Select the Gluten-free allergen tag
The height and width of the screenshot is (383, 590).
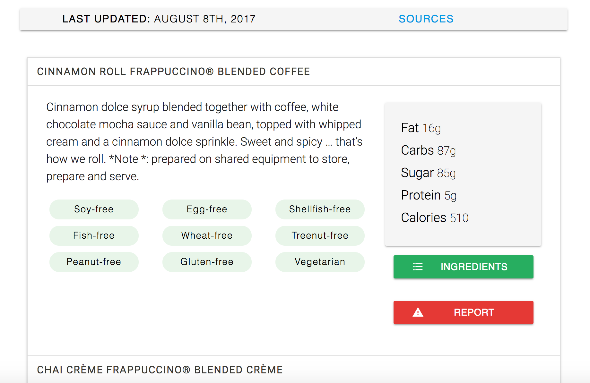coord(207,262)
